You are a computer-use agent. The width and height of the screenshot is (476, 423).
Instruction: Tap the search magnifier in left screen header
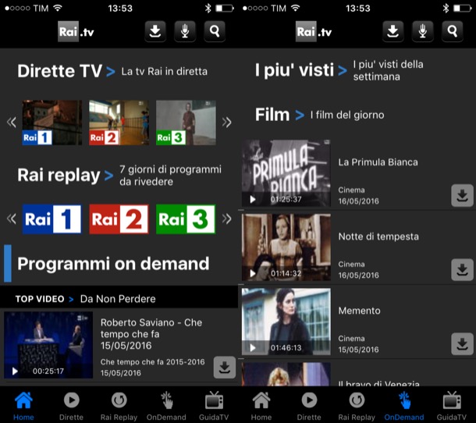coord(215,31)
